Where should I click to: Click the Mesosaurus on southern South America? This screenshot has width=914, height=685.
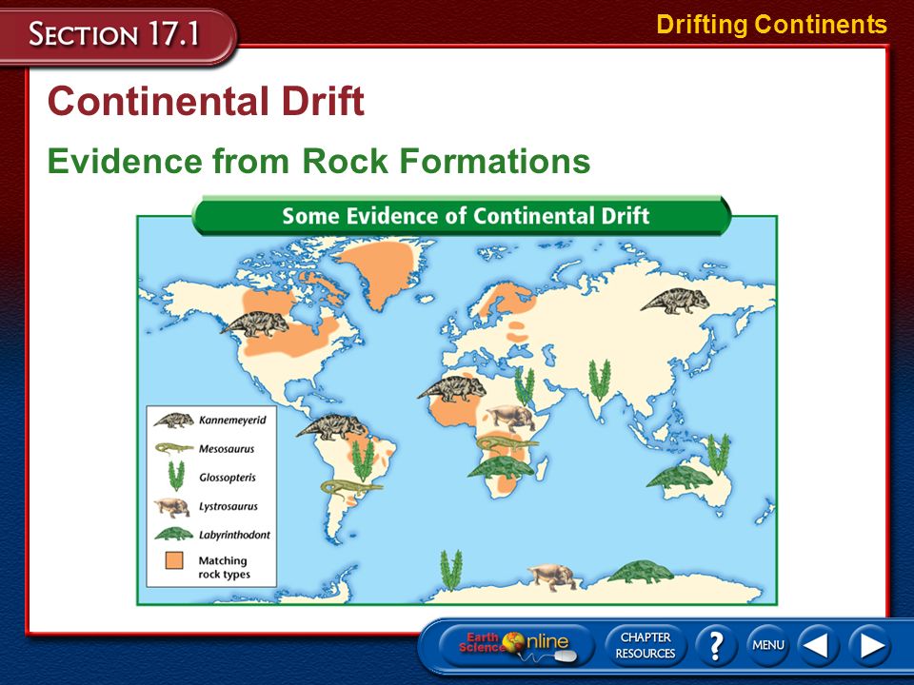pyautogui.click(x=351, y=487)
